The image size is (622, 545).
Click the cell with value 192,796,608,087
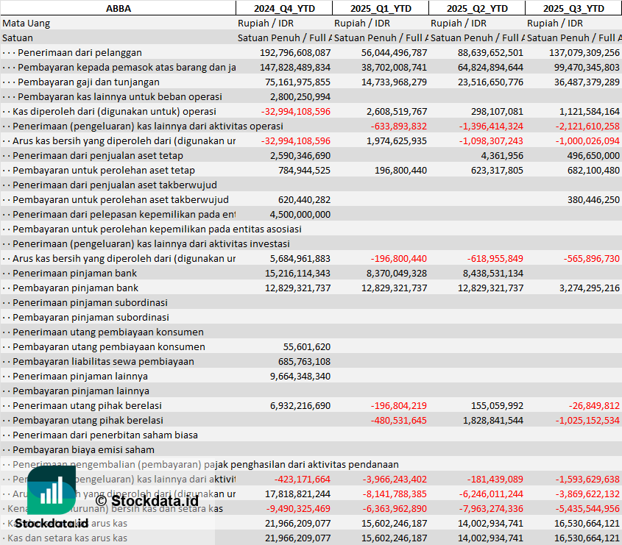tap(295, 52)
